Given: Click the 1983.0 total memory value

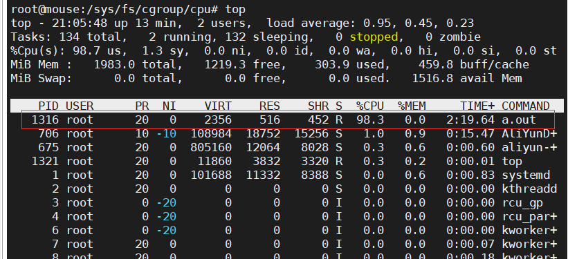Looking at the screenshot, I should [x=138, y=65].
